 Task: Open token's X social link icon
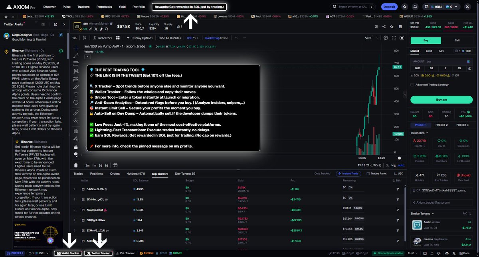pyautogui.click(x=96, y=29)
